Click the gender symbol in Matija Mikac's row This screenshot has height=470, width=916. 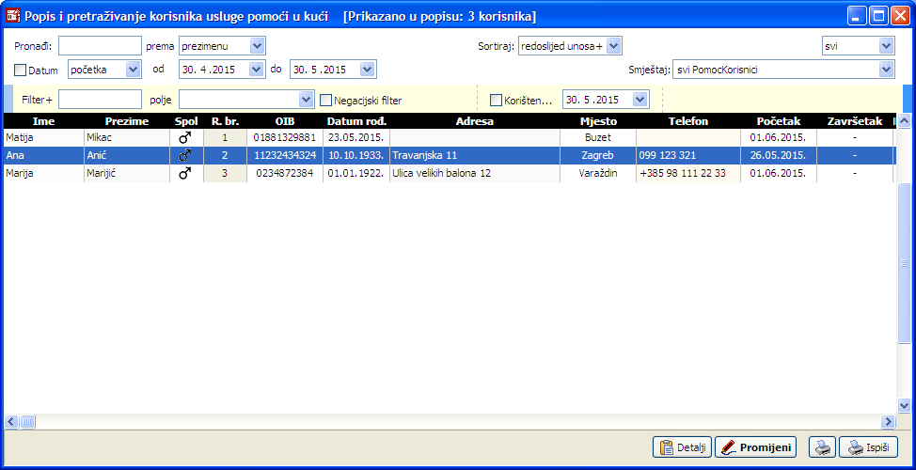click(185, 138)
